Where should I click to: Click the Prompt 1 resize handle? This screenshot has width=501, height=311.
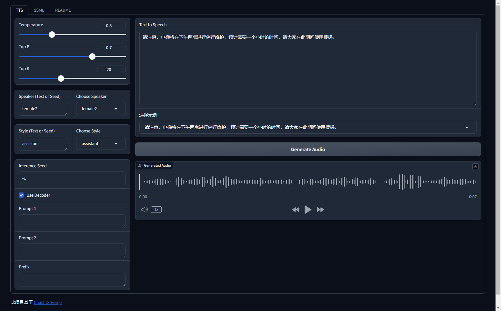[124, 226]
